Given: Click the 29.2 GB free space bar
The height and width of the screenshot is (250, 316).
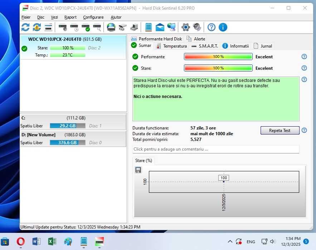Looking at the screenshot, I should (x=68, y=126).
